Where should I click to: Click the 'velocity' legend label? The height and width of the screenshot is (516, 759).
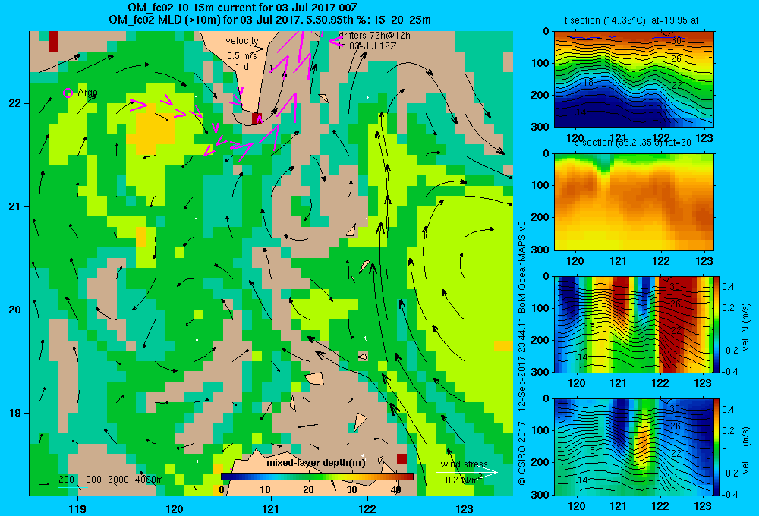point(242,41)
